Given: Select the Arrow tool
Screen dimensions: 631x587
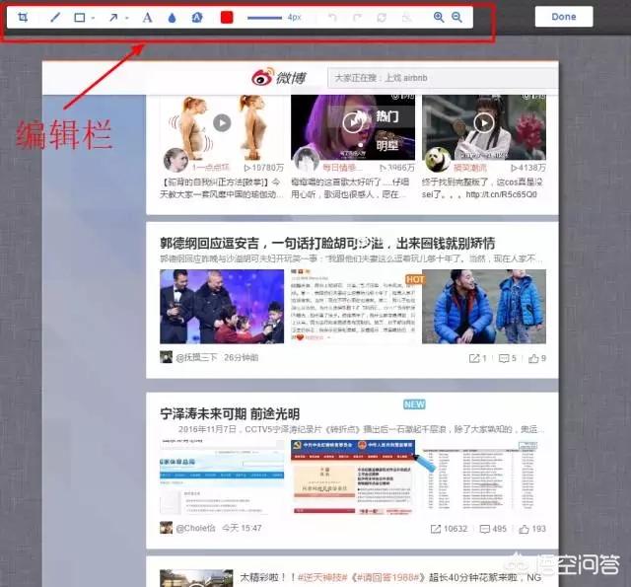Looking at the screenshot, I should [x=114, y=18].
